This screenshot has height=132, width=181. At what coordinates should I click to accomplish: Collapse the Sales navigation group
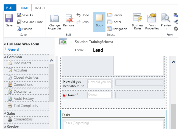[5, 113]
